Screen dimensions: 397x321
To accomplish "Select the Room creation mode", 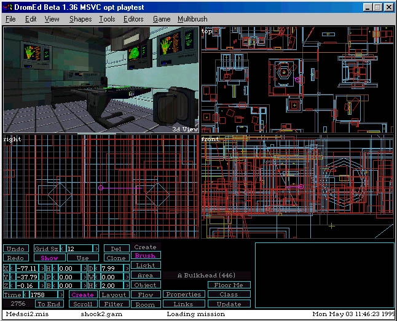I will tap(146, 304).
